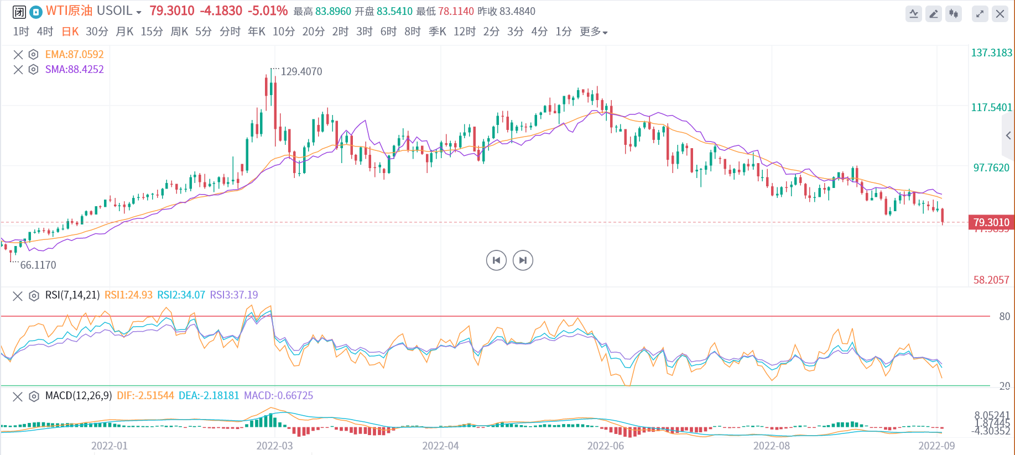
Task: Switch to 10分 timeframe
Action: (x=284, y=32)
